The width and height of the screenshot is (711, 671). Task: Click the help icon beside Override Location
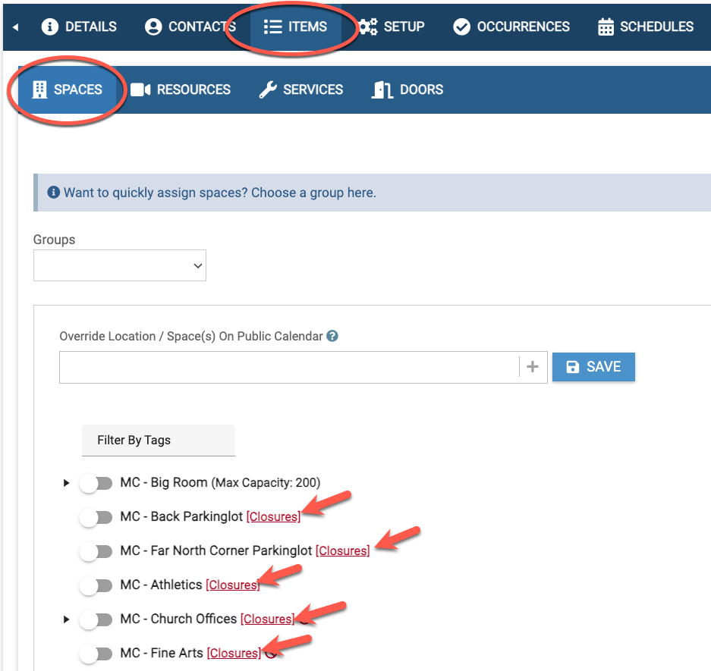pos(332,336)
